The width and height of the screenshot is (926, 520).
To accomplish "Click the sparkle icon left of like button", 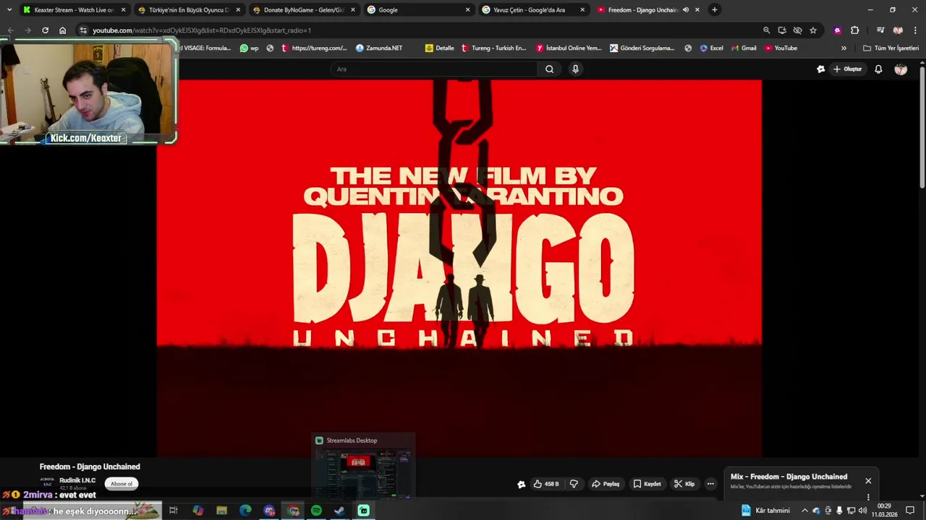I will 521,485.
